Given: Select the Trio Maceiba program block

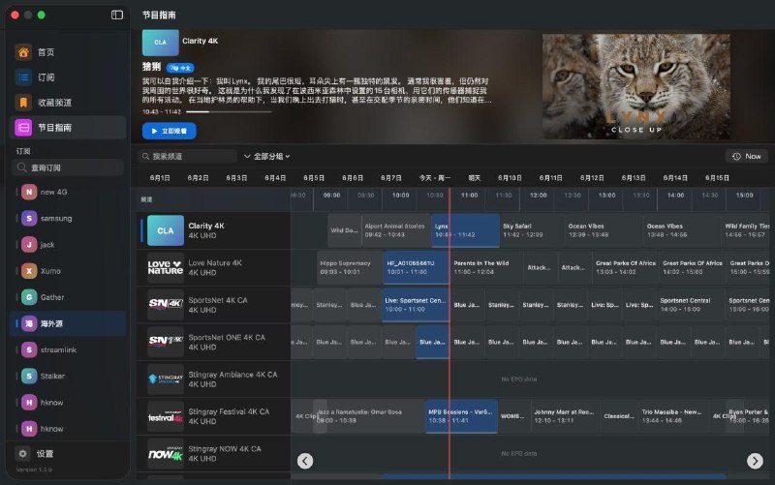Looking at the screenshot, I should (672, 416).
